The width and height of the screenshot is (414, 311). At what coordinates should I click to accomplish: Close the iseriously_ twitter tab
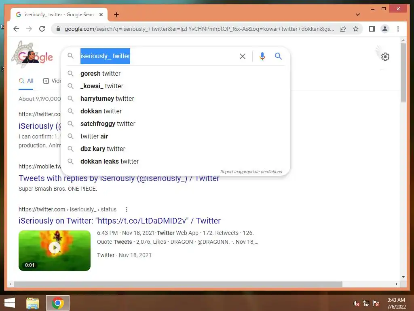click(101, 15)
